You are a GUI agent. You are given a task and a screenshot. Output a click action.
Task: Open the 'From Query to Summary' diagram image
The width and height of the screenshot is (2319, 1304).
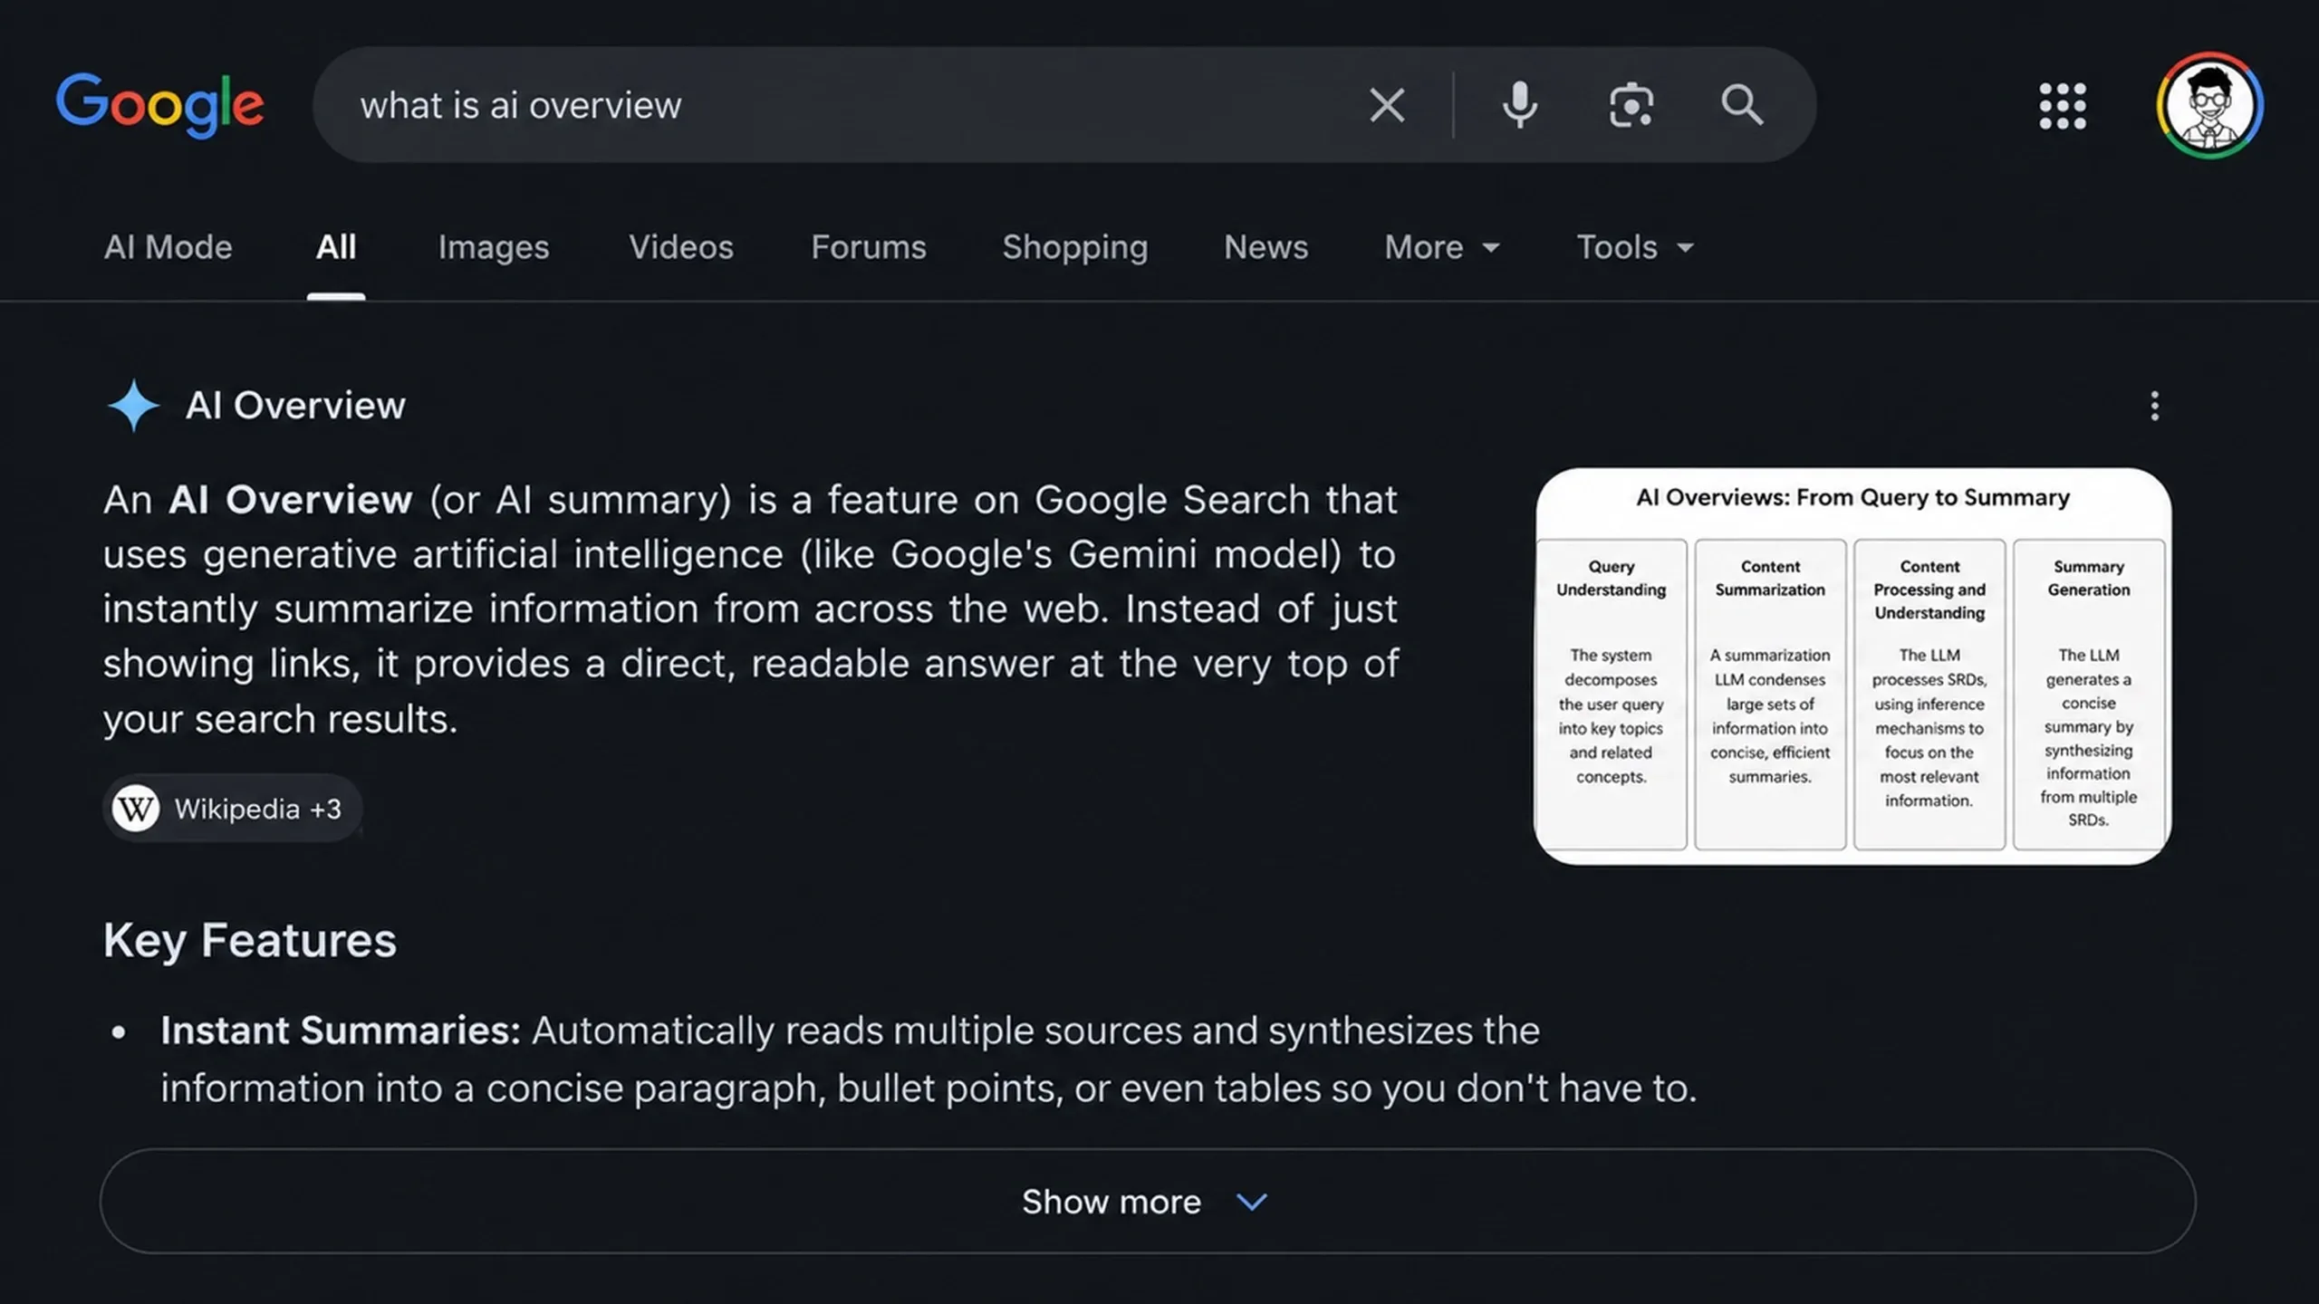point(1852,666)
